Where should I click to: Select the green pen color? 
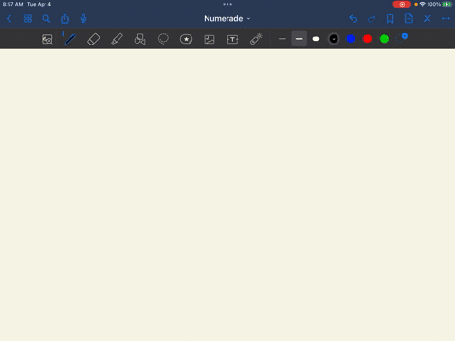click(x=384, y=39)
